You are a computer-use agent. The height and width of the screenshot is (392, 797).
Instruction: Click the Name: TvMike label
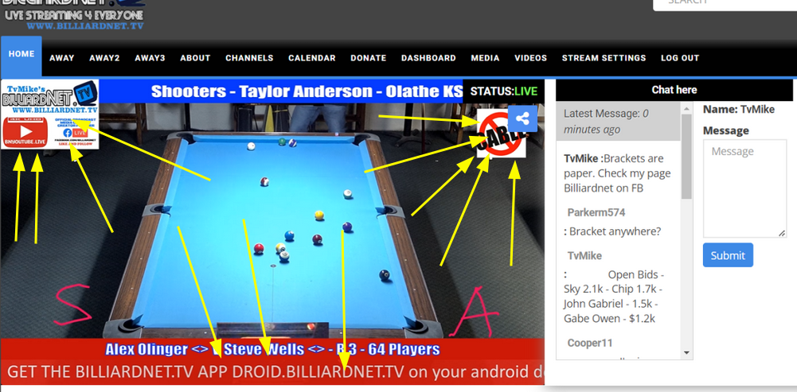[x=739, y=109]
